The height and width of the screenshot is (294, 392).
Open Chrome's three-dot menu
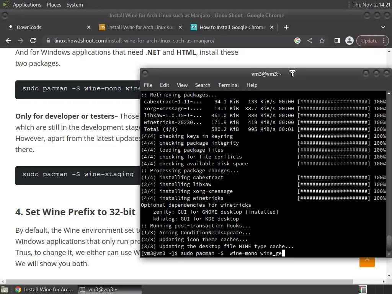(x=384, y=41)
